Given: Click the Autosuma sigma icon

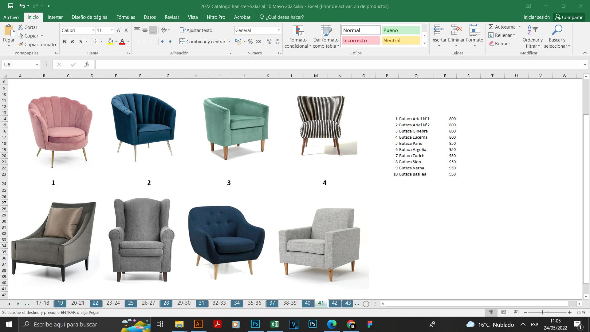Looking at the screenshot, I should pyautogui.click(x=491, y=27).
